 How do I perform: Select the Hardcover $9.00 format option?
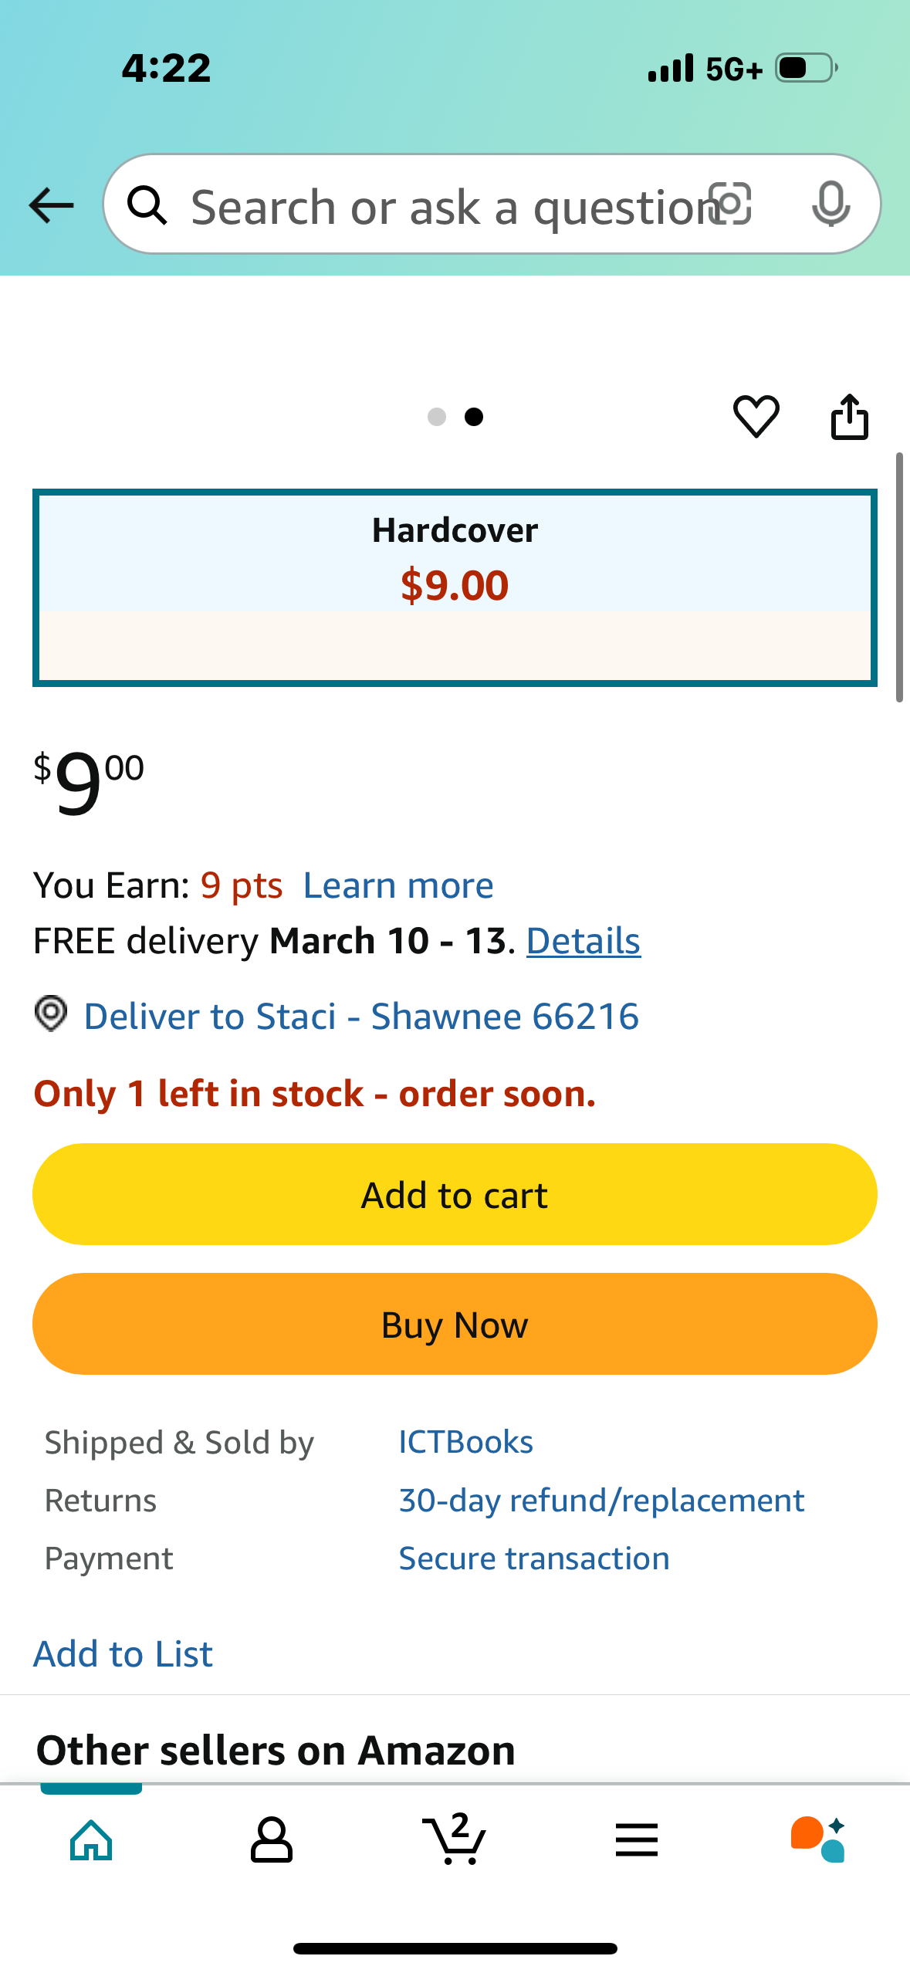tap(455, 587)
